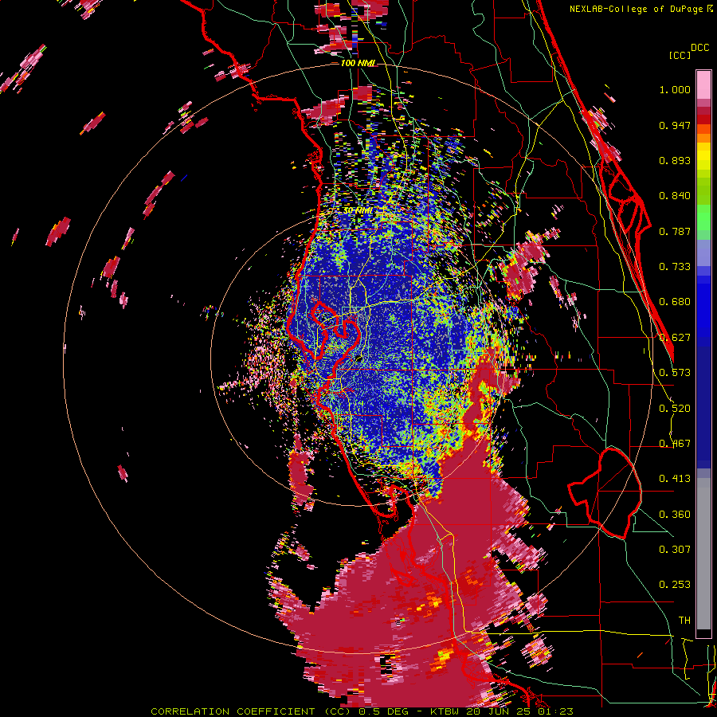
Task: Select the 0.467 scale value
Action: tap(675, 444)
